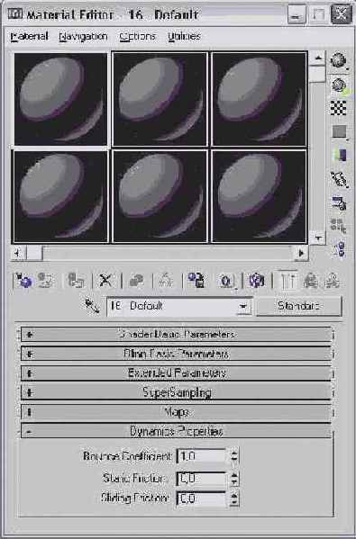Click the horizontal scrollbar thumb
The width and height of the screenshot is (356, 539).
34,254
